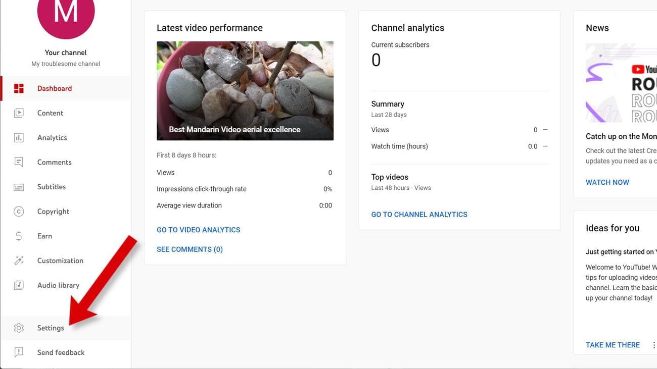Click the Send feedback icon

coord(19,352)
